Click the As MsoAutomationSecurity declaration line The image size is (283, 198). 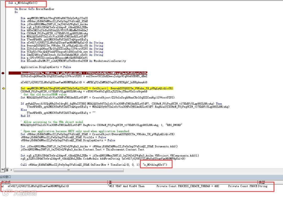[73, 61]
